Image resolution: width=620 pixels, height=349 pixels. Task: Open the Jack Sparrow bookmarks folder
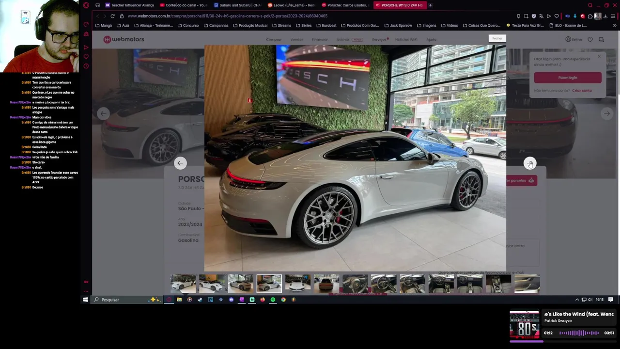pos(398,25)
